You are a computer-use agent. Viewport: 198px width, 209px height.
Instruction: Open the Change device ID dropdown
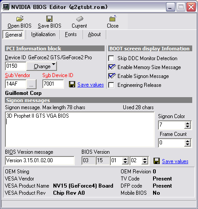pyautogui.click(x=42, y=66)
